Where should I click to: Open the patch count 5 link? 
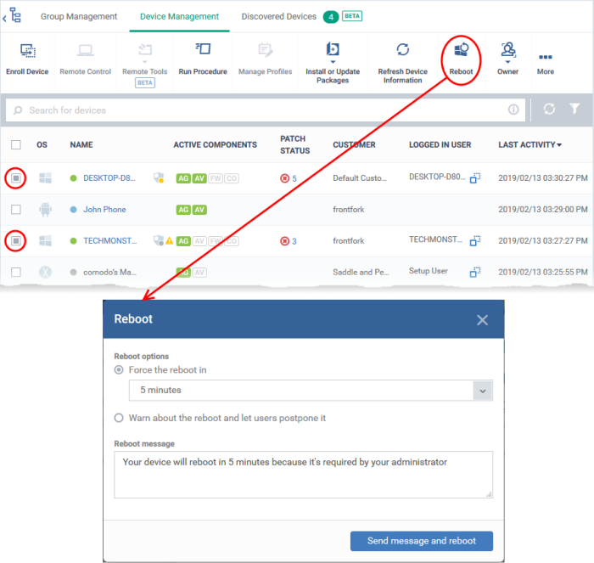click(x=294, y=178)
